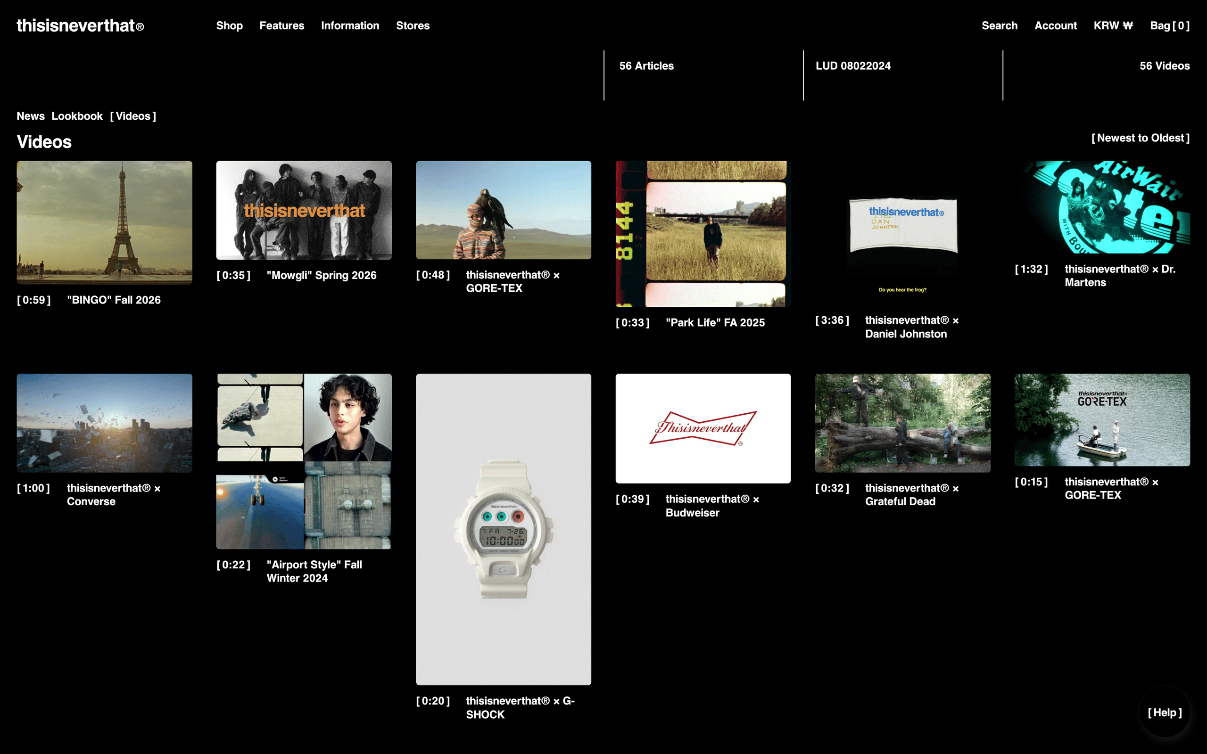
Task: Open the Account page
Action: coord(1055,25)
